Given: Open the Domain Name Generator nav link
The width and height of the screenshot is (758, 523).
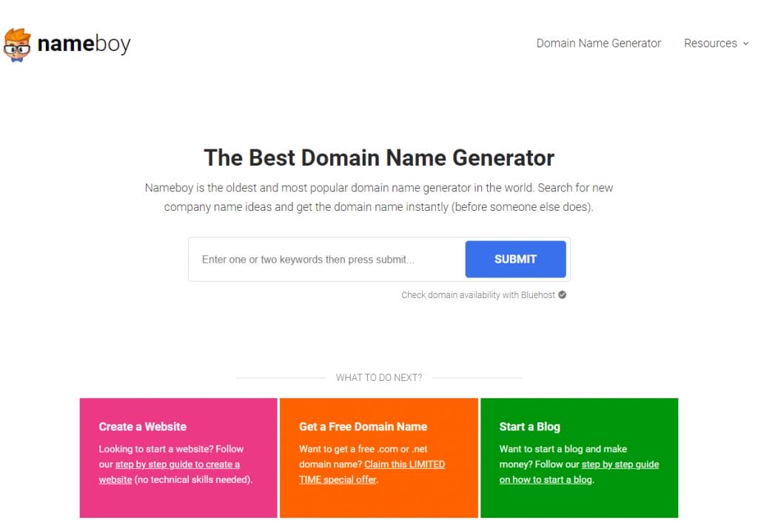Looking at the screenshot, I should pyautogui.click(x=598, y=43).
